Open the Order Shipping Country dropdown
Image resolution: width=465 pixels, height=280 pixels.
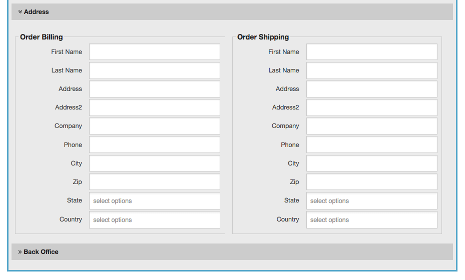click(x=371, y=220)
